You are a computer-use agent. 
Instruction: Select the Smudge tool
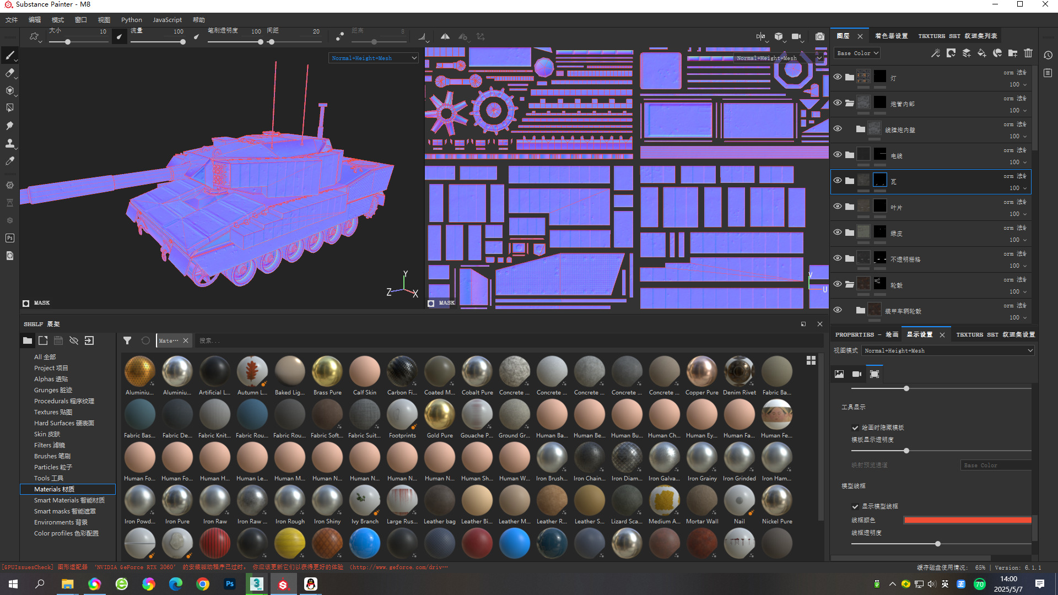(x=9, y=126)
